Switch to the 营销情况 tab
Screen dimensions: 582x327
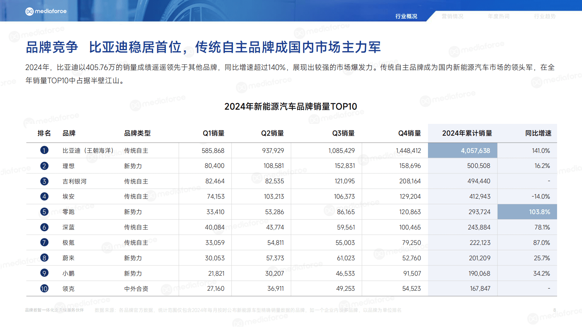tap(452, 16)
